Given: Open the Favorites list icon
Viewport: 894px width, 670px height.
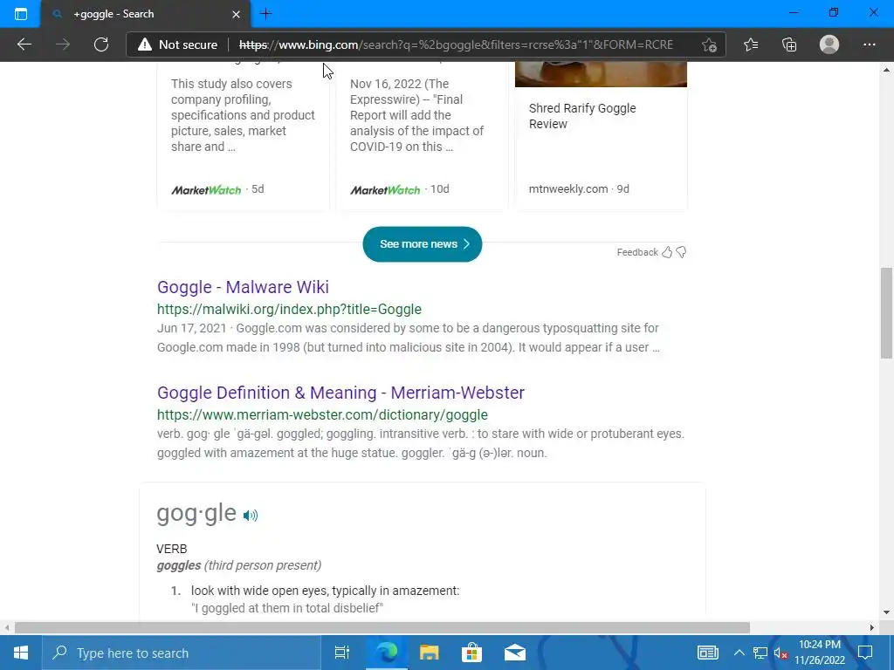Looking at the screenshot, I should coord(751,44).
